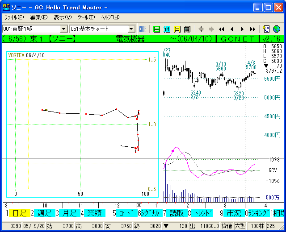Click the 500万 volume axis label

273,197
